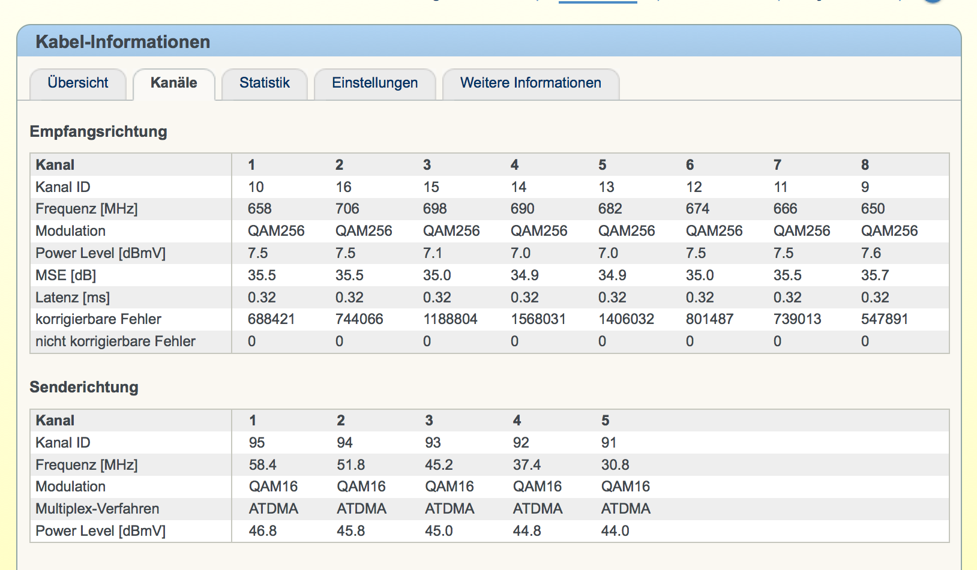This screenshot has width=977, height=570.
Task: Click the upstream power level 46.8
Action: [262, 531]
